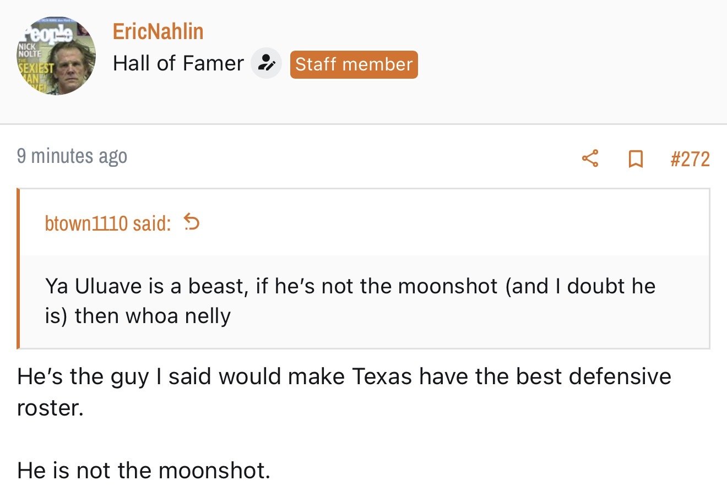Click the word 'Texas' in the reply
The width and height of the screenshot is (727, 497).
point(382,376)
